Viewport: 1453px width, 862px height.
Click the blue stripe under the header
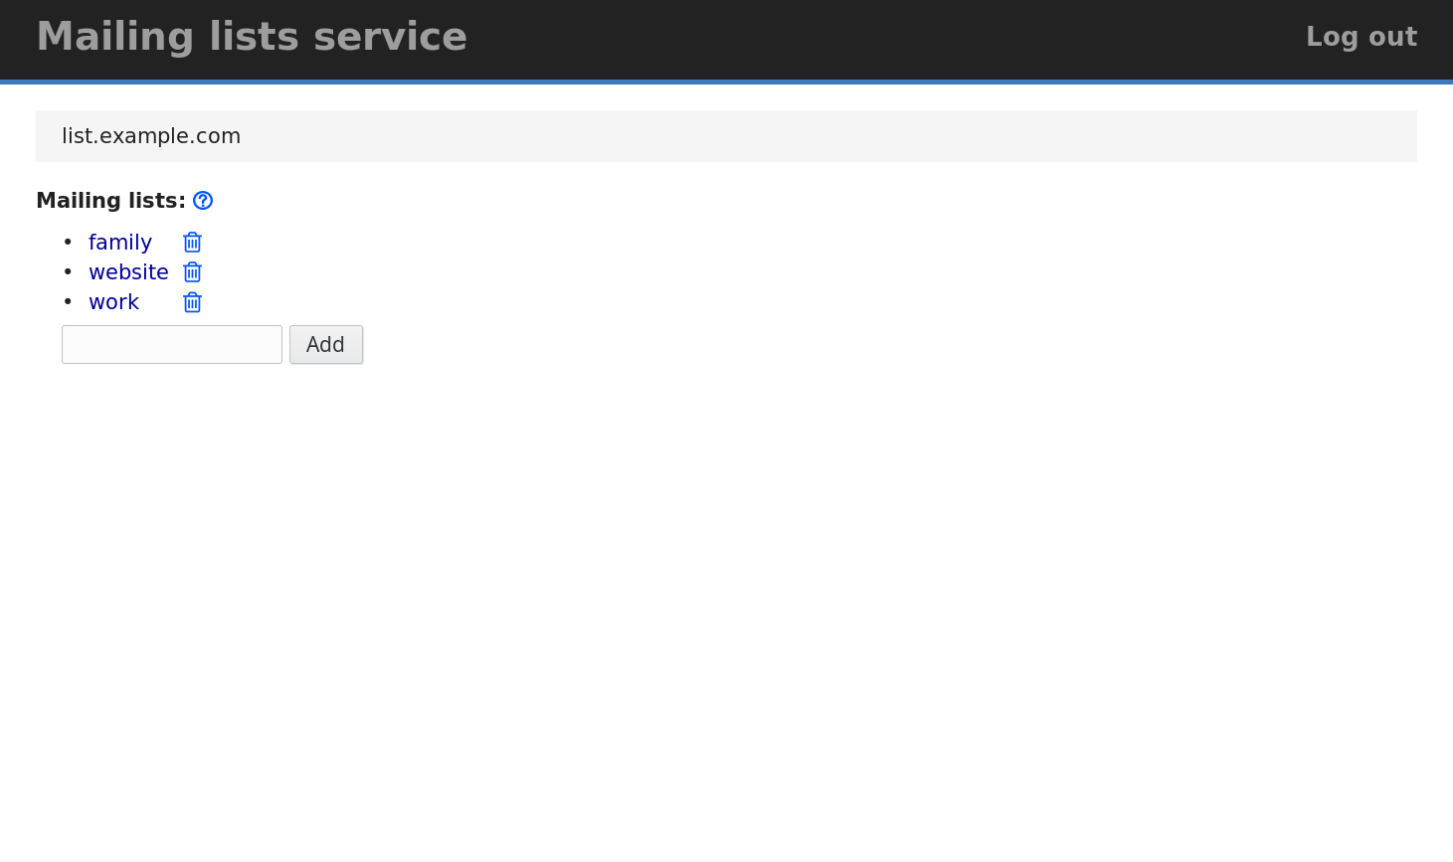coord(726,82)
